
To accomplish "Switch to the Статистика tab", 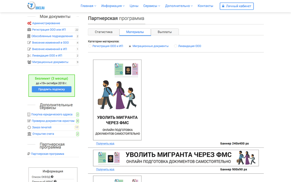I will pos(104,32).
